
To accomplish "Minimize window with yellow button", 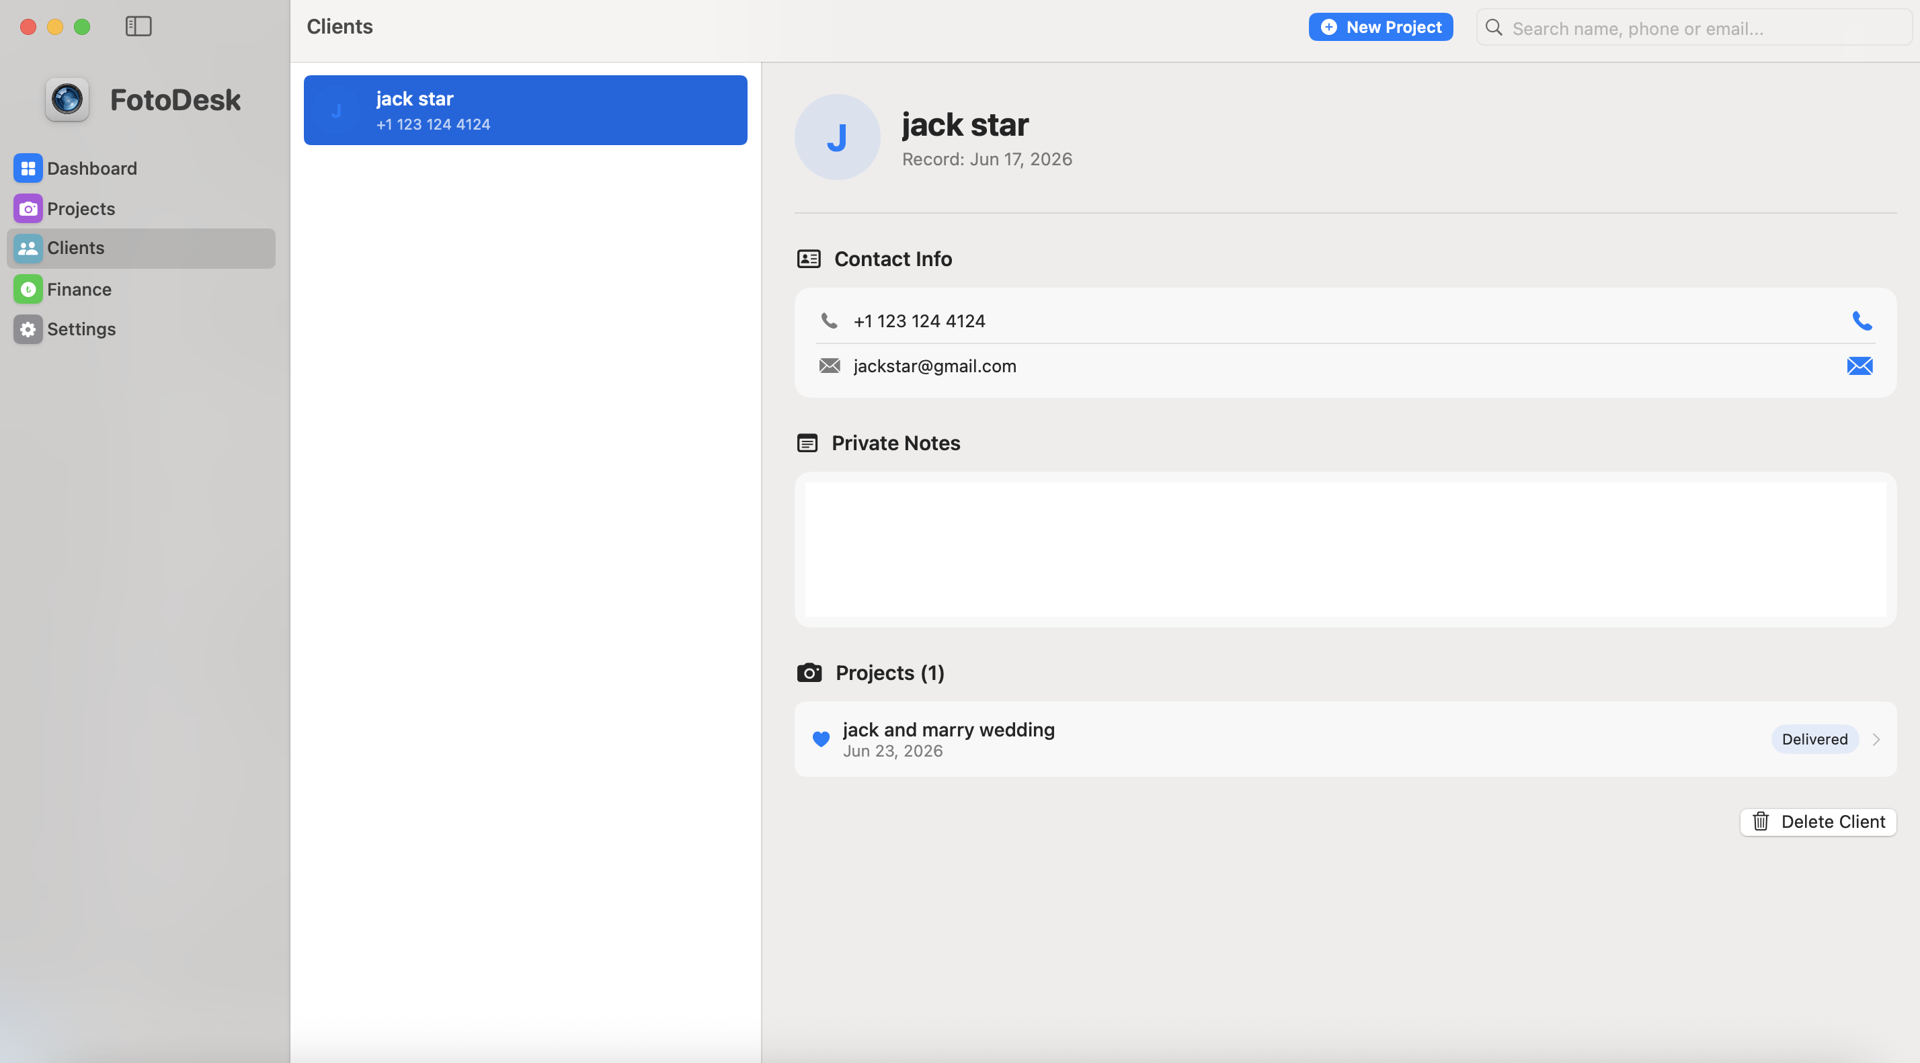I will (55, 27).
